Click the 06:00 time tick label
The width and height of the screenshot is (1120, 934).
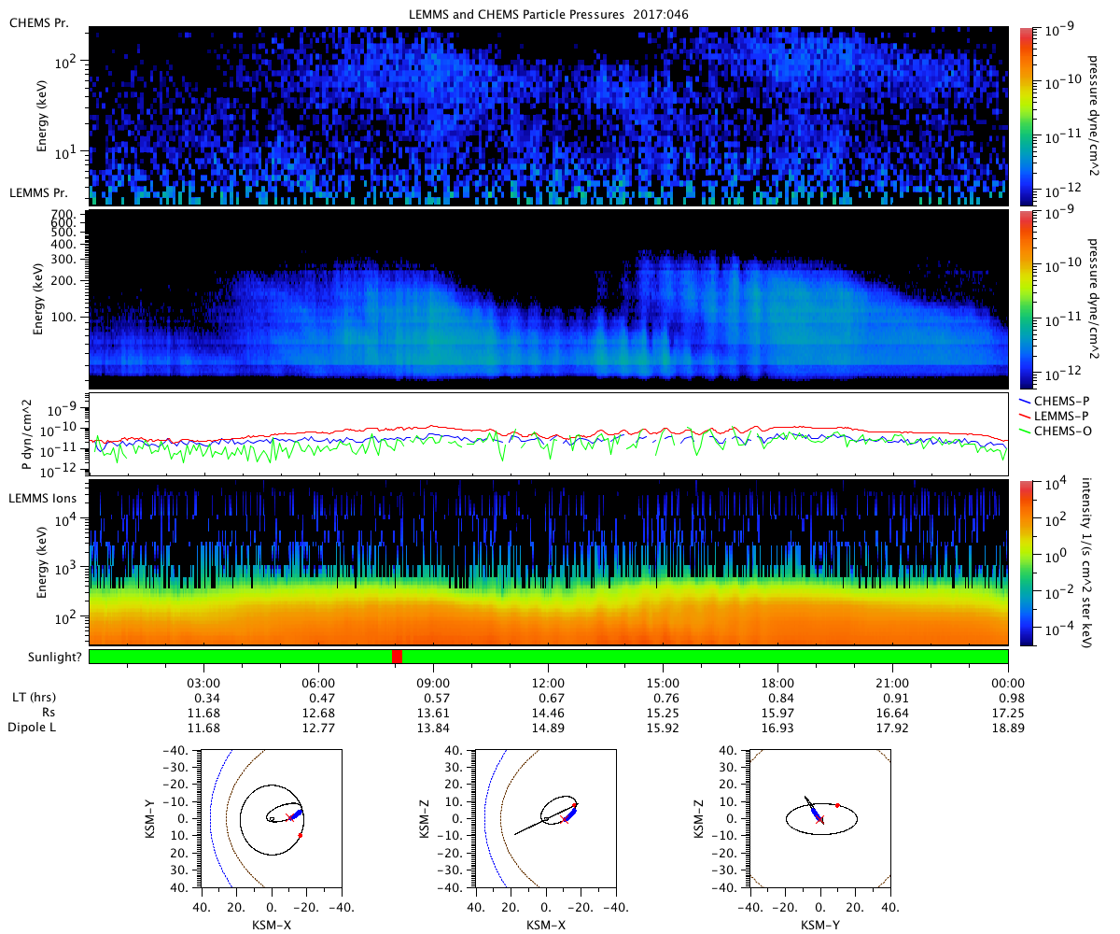[318, 683]
